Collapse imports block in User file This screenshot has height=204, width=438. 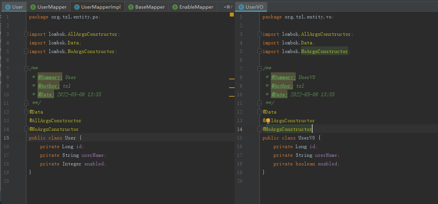click(x=26, y=34)
